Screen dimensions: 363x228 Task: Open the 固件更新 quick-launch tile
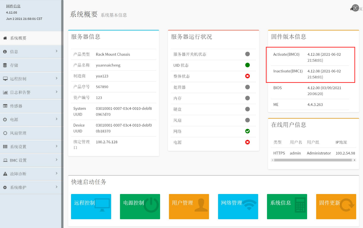pyautogui.click(x=336, y=206)
